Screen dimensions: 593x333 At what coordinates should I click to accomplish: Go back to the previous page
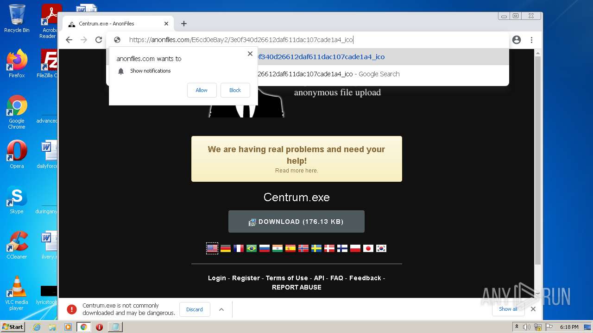tap(69, 40)
